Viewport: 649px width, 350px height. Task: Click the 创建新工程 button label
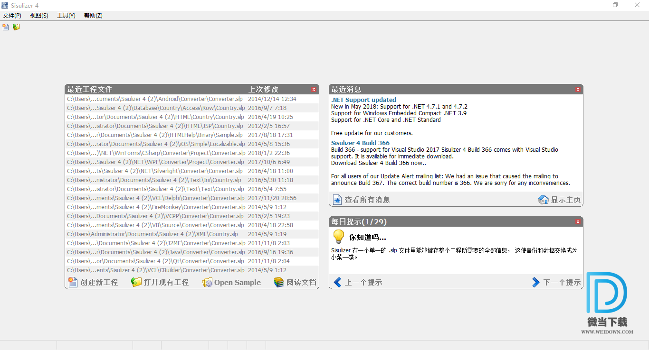click(x=99, y=282)
